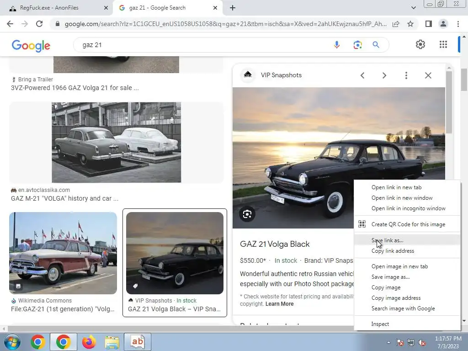Click the Lens icon on Volga photo

pos(247,214)
